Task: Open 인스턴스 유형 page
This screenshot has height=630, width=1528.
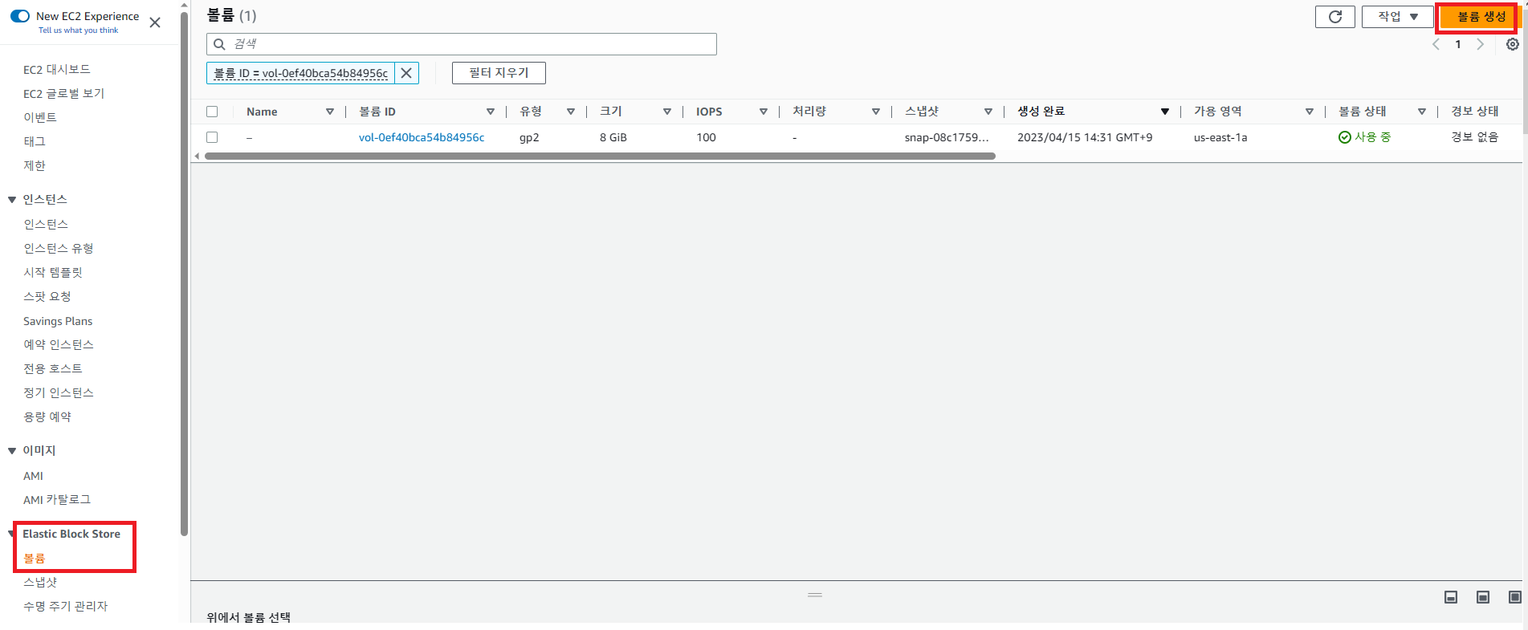Action: [59, 249]
